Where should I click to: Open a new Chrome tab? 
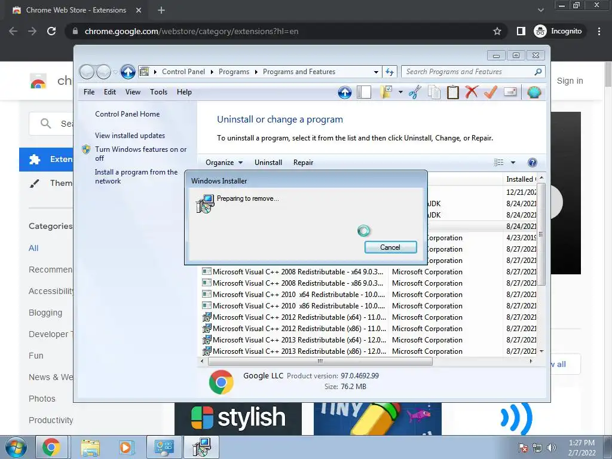(x=161, y=10)
